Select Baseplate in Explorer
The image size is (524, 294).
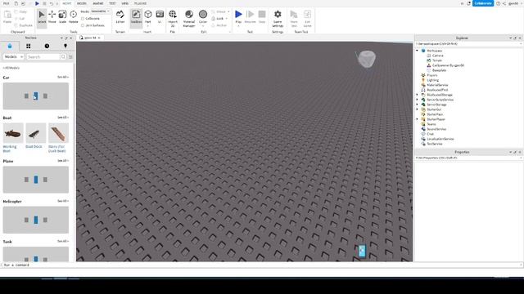439,70
